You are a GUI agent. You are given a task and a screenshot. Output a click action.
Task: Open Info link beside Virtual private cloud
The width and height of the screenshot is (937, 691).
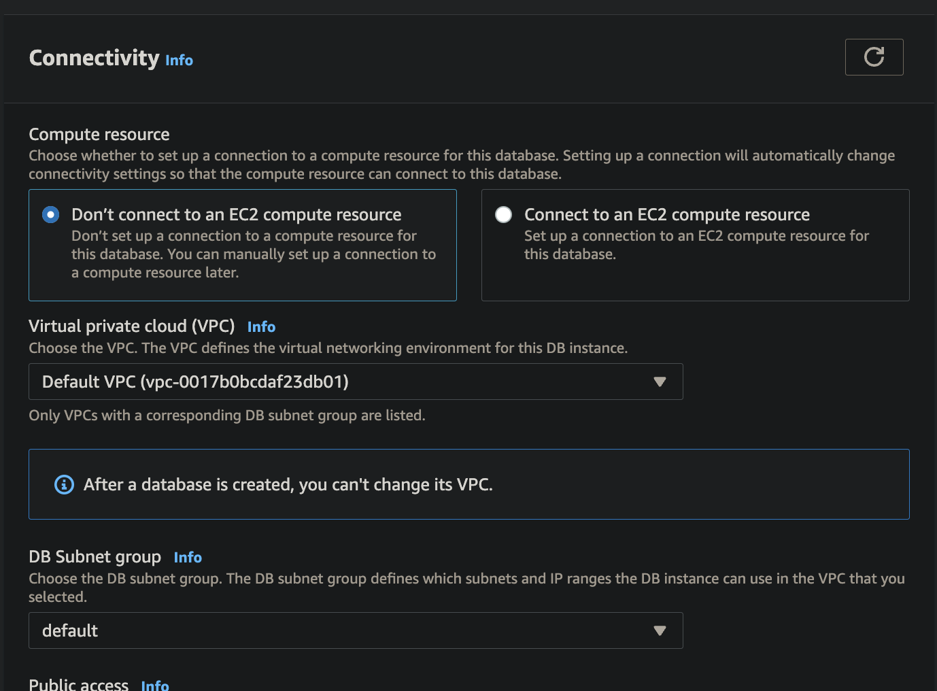click(261, 327)
